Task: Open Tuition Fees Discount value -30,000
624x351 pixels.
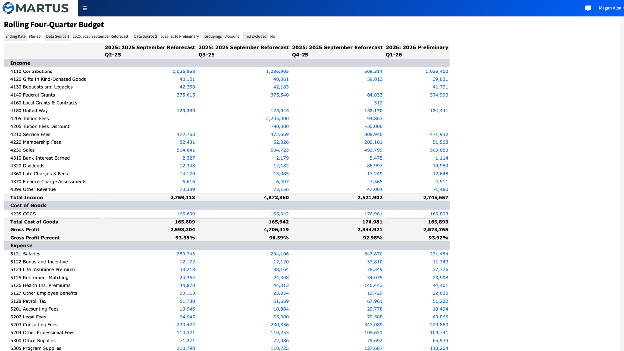Action: 373,126
